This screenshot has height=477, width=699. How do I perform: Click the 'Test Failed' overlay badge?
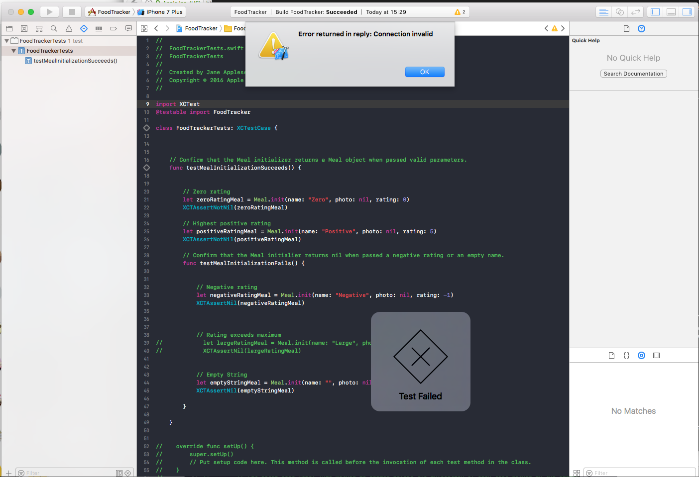[x=421, y=362]
